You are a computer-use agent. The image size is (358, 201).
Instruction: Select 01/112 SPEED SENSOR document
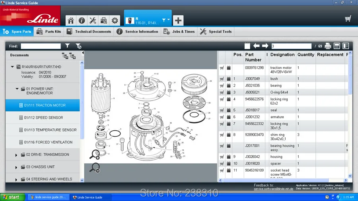[43, 118]
